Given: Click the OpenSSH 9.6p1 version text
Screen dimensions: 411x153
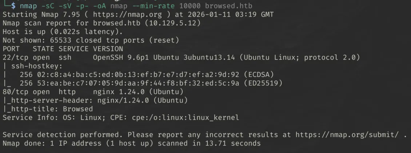Looking at the screenshot, I should pyautogui.click(x=120, y=58).
